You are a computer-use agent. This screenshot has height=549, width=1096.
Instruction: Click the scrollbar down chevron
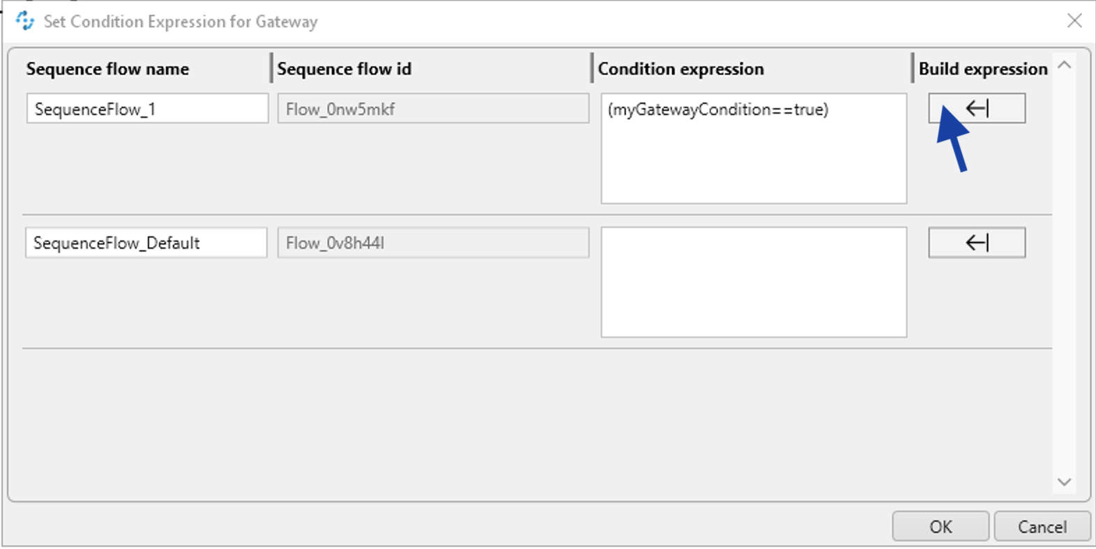[1064, 481]
